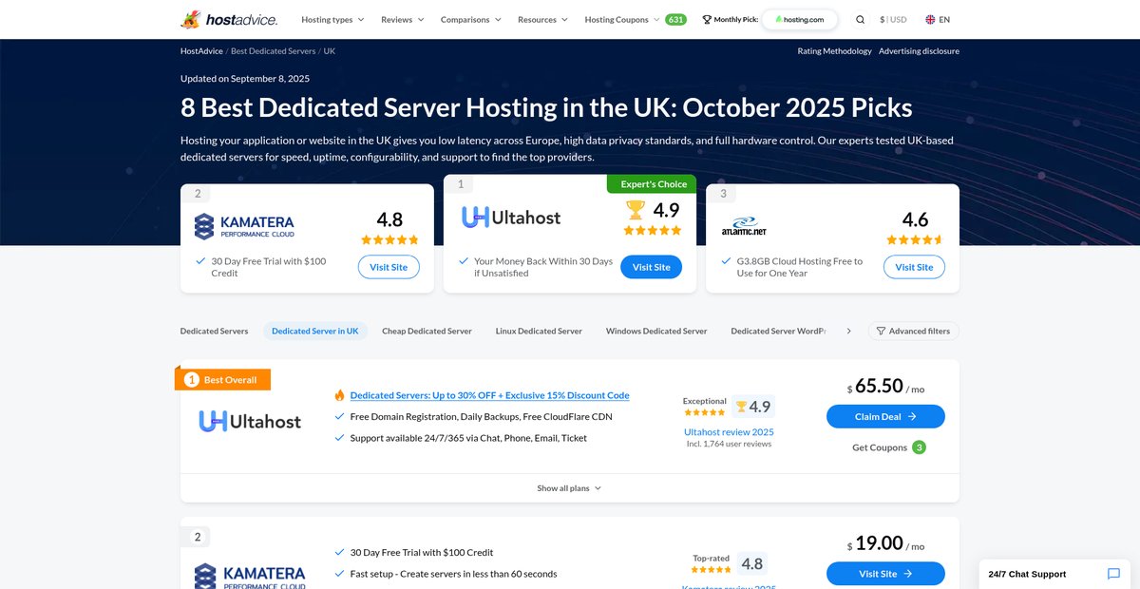The height and width of the screenshot is (589, 1140).
Task: Click the Kamatera logo in top card
Action: coord(244,226)
